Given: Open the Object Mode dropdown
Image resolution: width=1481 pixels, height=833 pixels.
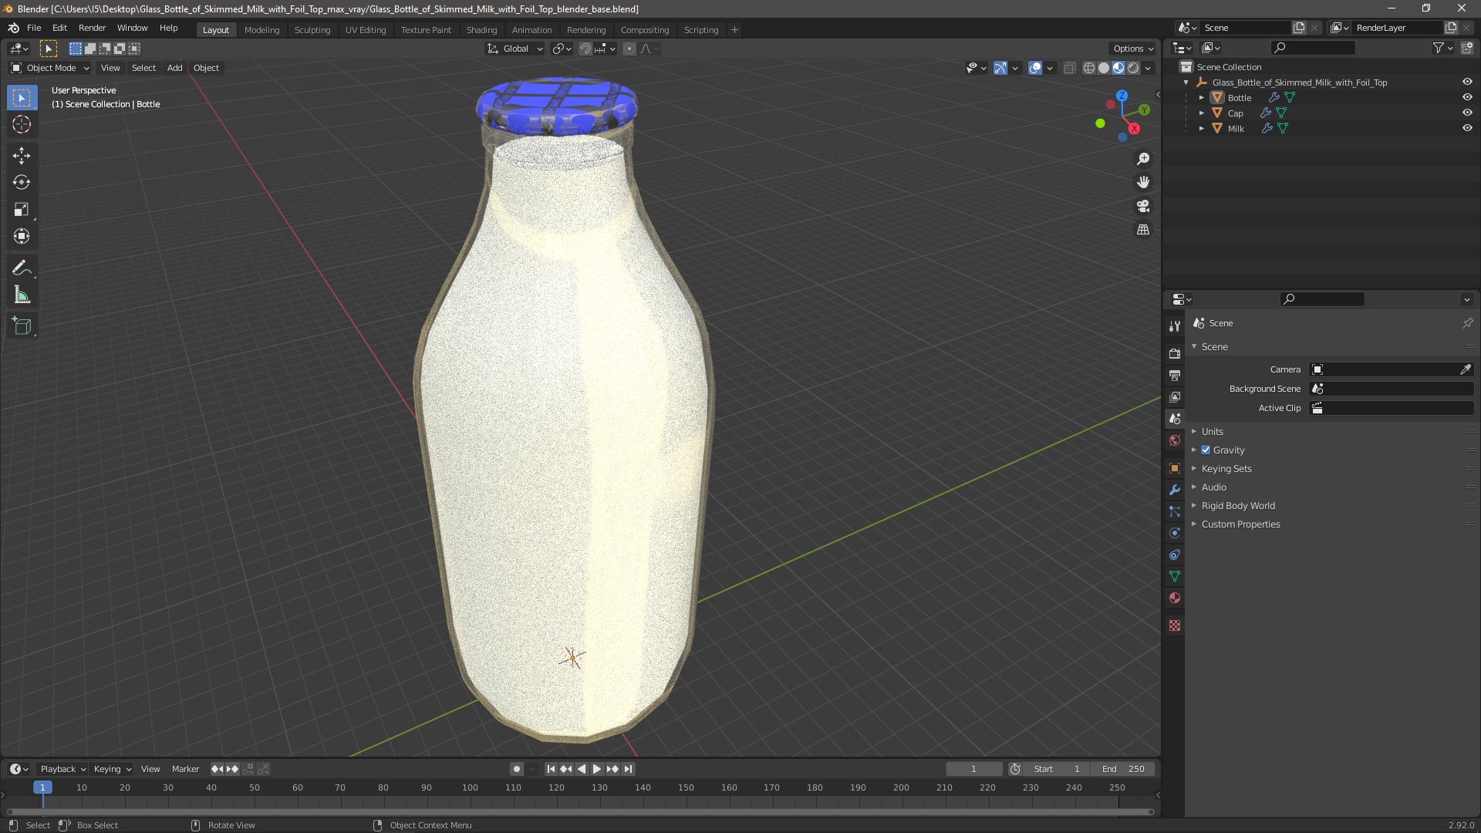Looking at the screenshot, I should point(49,68).
